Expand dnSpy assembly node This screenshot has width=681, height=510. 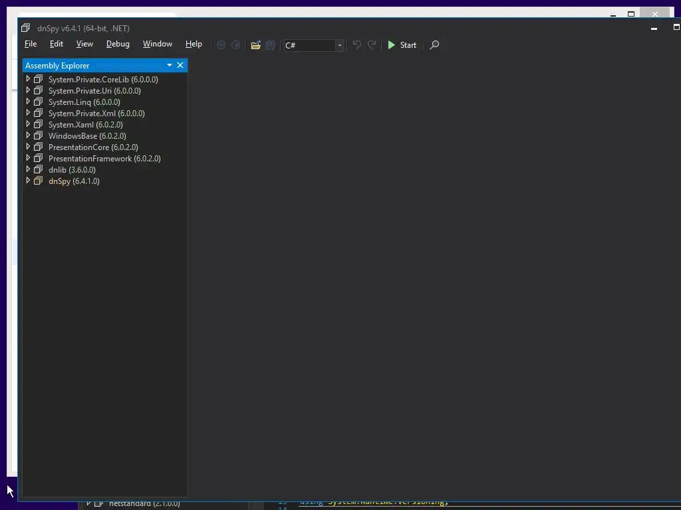click(x=28, y=181)
